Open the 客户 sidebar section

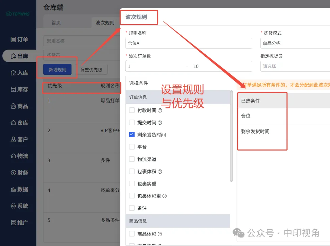19,139
